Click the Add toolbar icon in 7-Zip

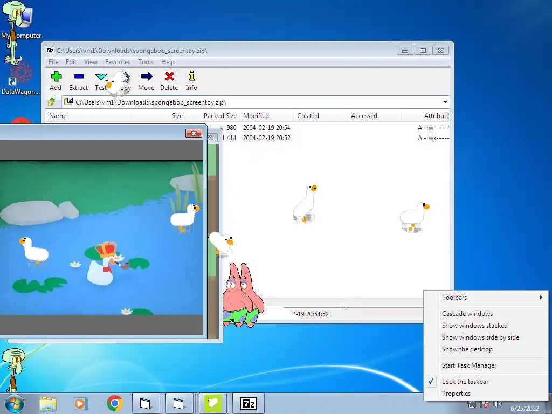click(56, 81)
